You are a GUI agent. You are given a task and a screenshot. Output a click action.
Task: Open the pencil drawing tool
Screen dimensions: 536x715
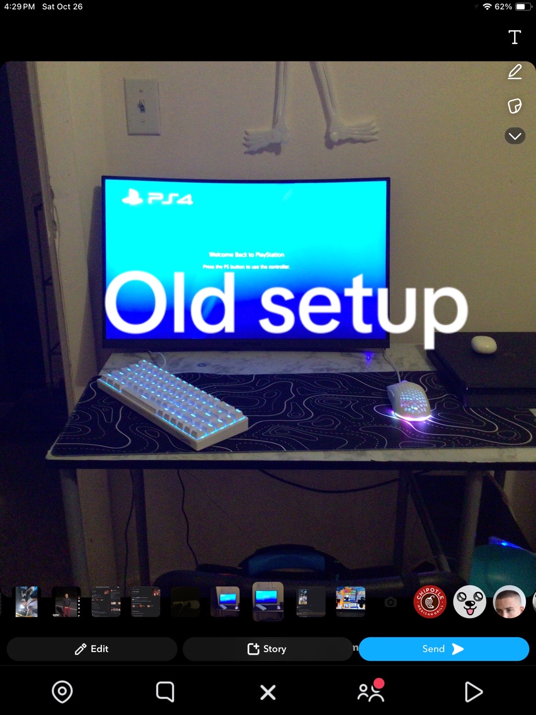coord(515,72)
